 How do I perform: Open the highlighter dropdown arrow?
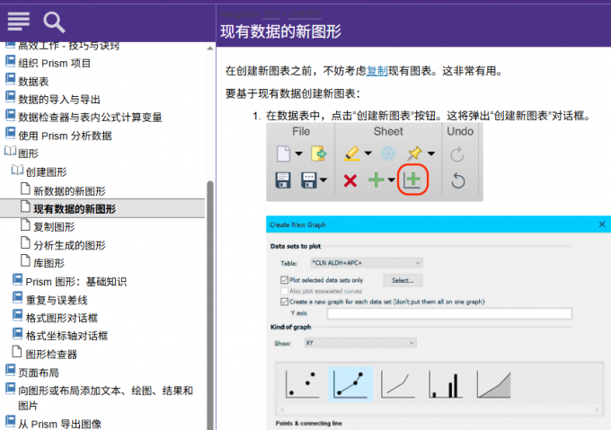pyautogui.click(x=367, y=154)
